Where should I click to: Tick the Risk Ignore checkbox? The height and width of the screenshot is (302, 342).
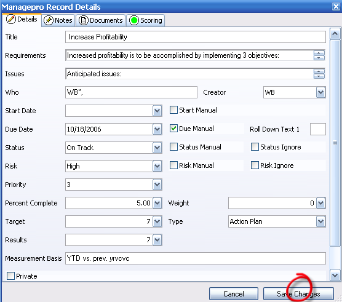coord(255,165)
